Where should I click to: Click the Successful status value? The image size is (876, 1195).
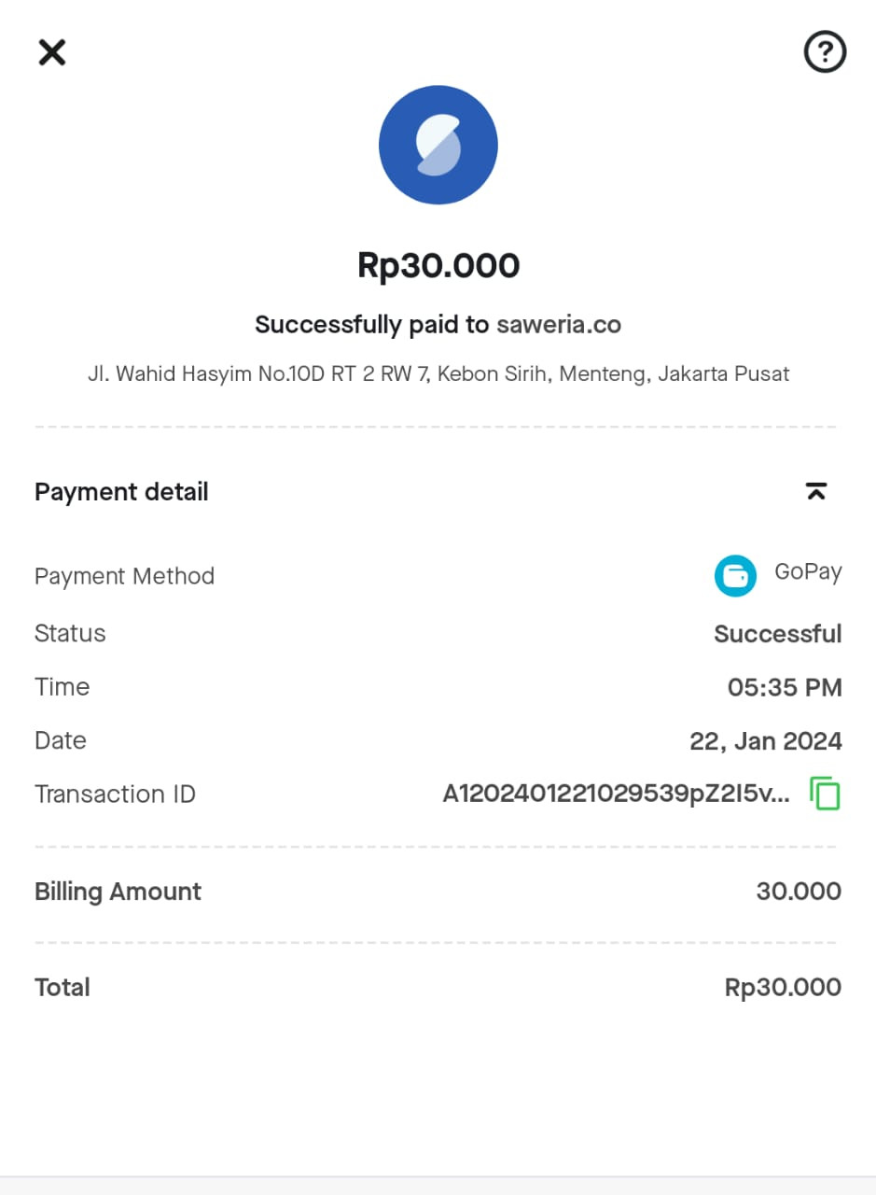point(777,634)
